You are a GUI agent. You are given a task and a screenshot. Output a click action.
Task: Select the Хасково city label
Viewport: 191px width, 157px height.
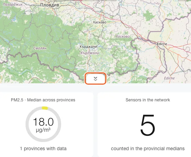coord(100,22)
